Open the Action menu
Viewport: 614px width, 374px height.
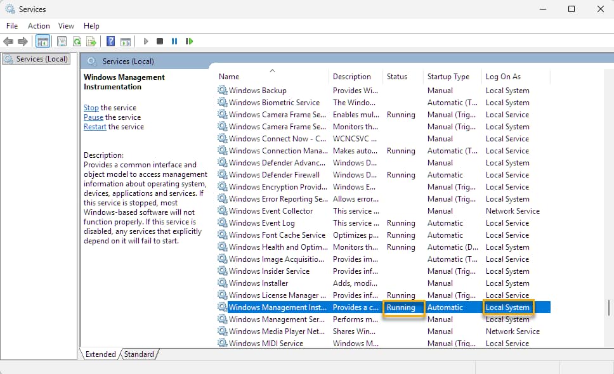pos(39,26)
